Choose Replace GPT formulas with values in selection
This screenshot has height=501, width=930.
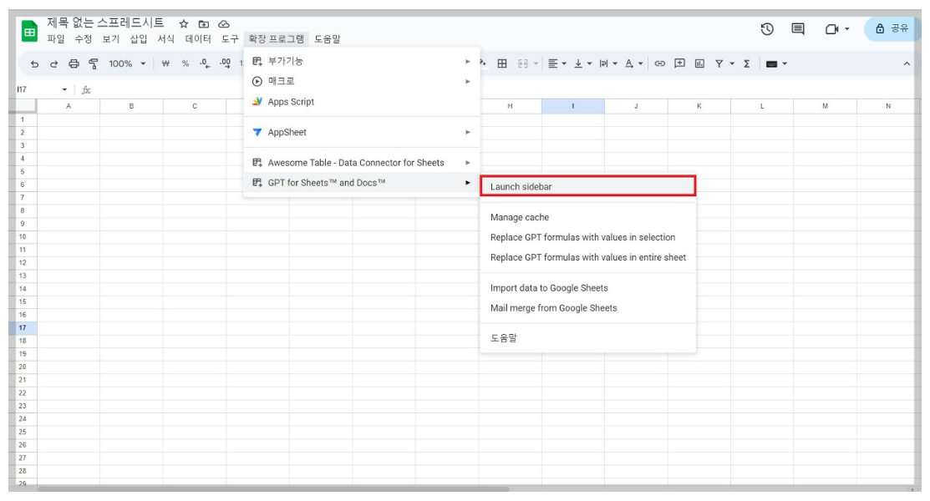coord(587,237)
